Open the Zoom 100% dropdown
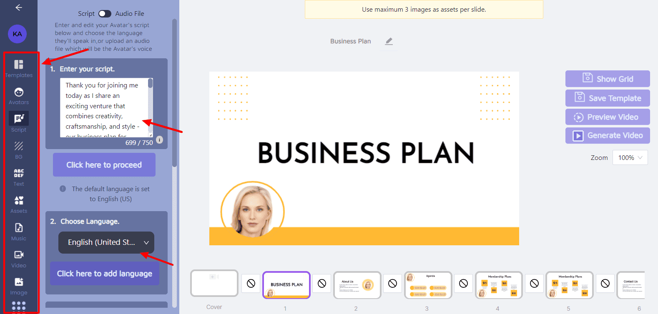 click(630, 157)
